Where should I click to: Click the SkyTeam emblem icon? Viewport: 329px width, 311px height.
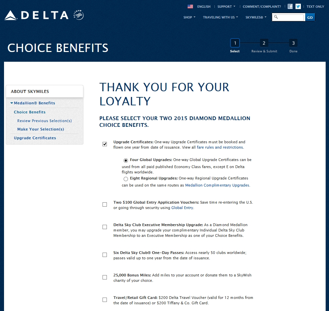coord(78,15)
